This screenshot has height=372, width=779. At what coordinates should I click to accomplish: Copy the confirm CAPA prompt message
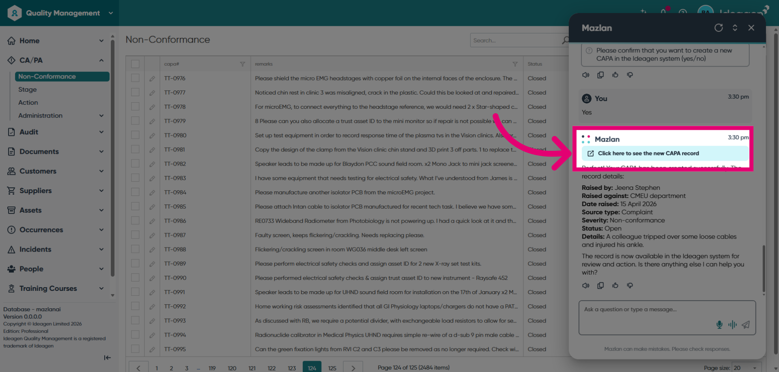click(600, 75)
